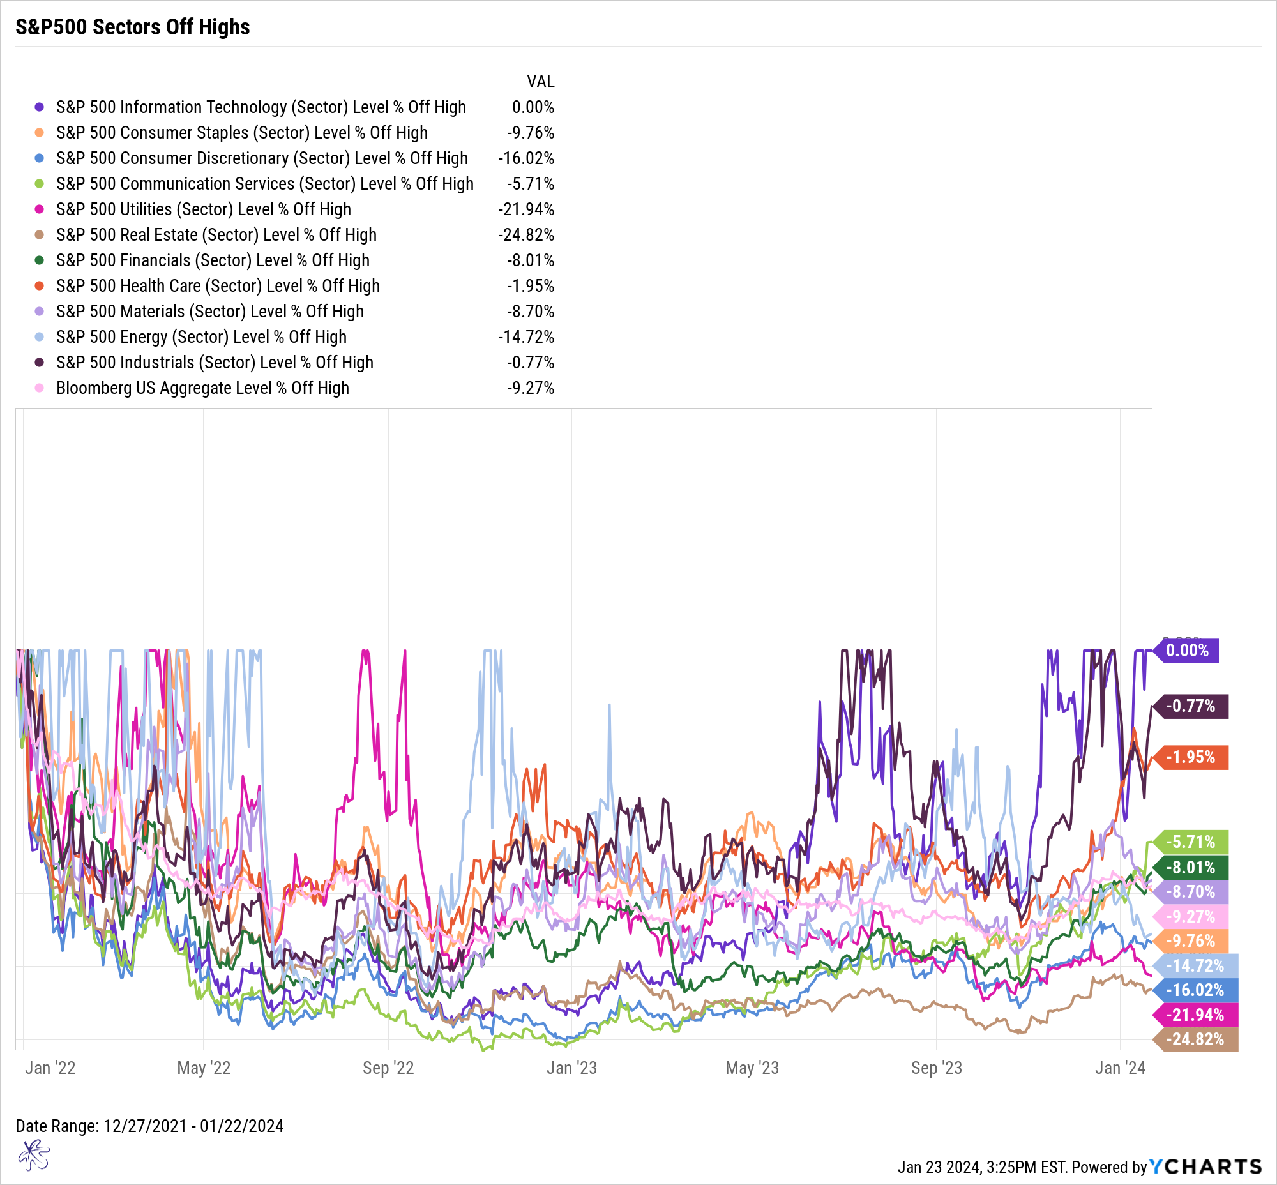1277x1185 pixels.
Task: Select the Materials legend label
Action: (209, 312)
